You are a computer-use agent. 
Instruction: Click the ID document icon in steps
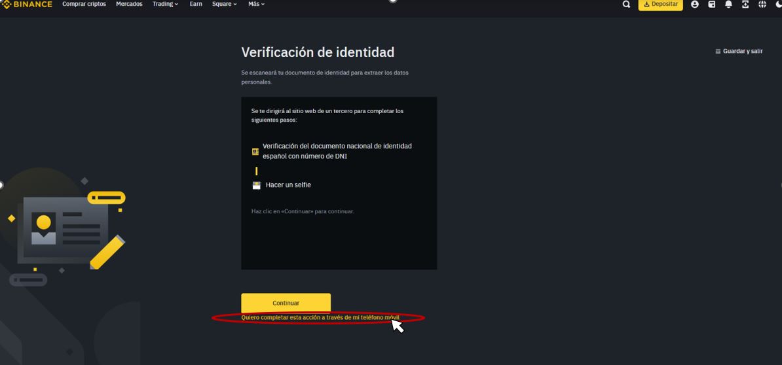[x=255, y=152]
